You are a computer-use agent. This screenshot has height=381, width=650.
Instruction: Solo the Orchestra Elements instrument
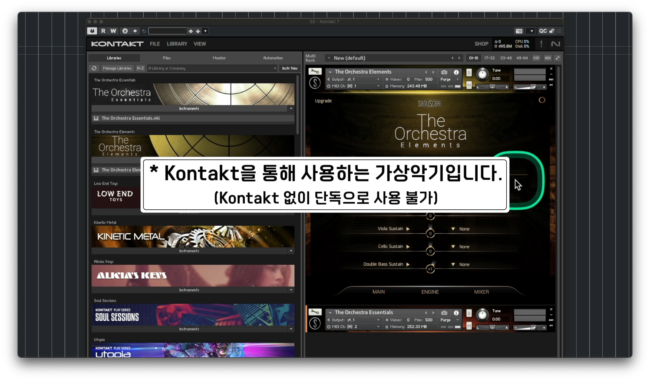[469, 73]
